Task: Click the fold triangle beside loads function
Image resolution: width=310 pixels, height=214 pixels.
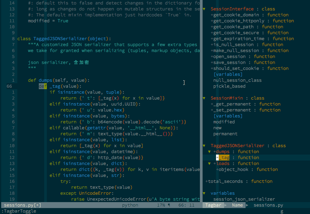Action: tap(209, 163)
